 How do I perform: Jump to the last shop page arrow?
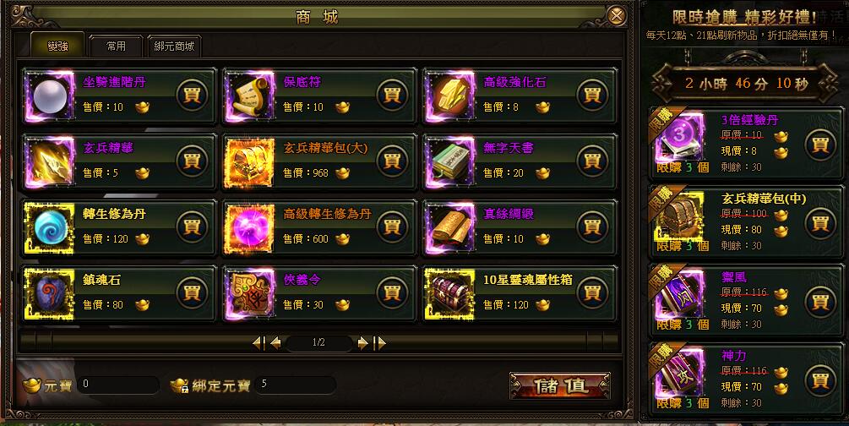[380, 342]
